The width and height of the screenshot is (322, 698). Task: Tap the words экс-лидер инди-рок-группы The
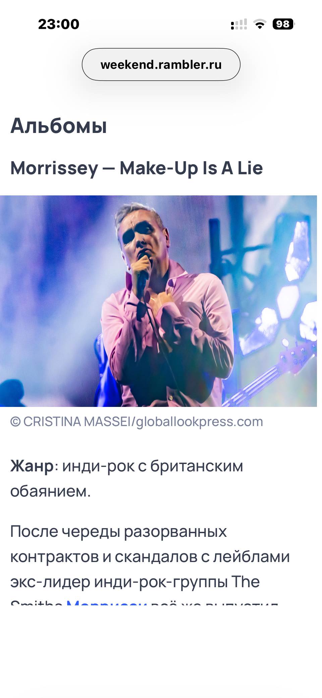(x=135, y=581)
